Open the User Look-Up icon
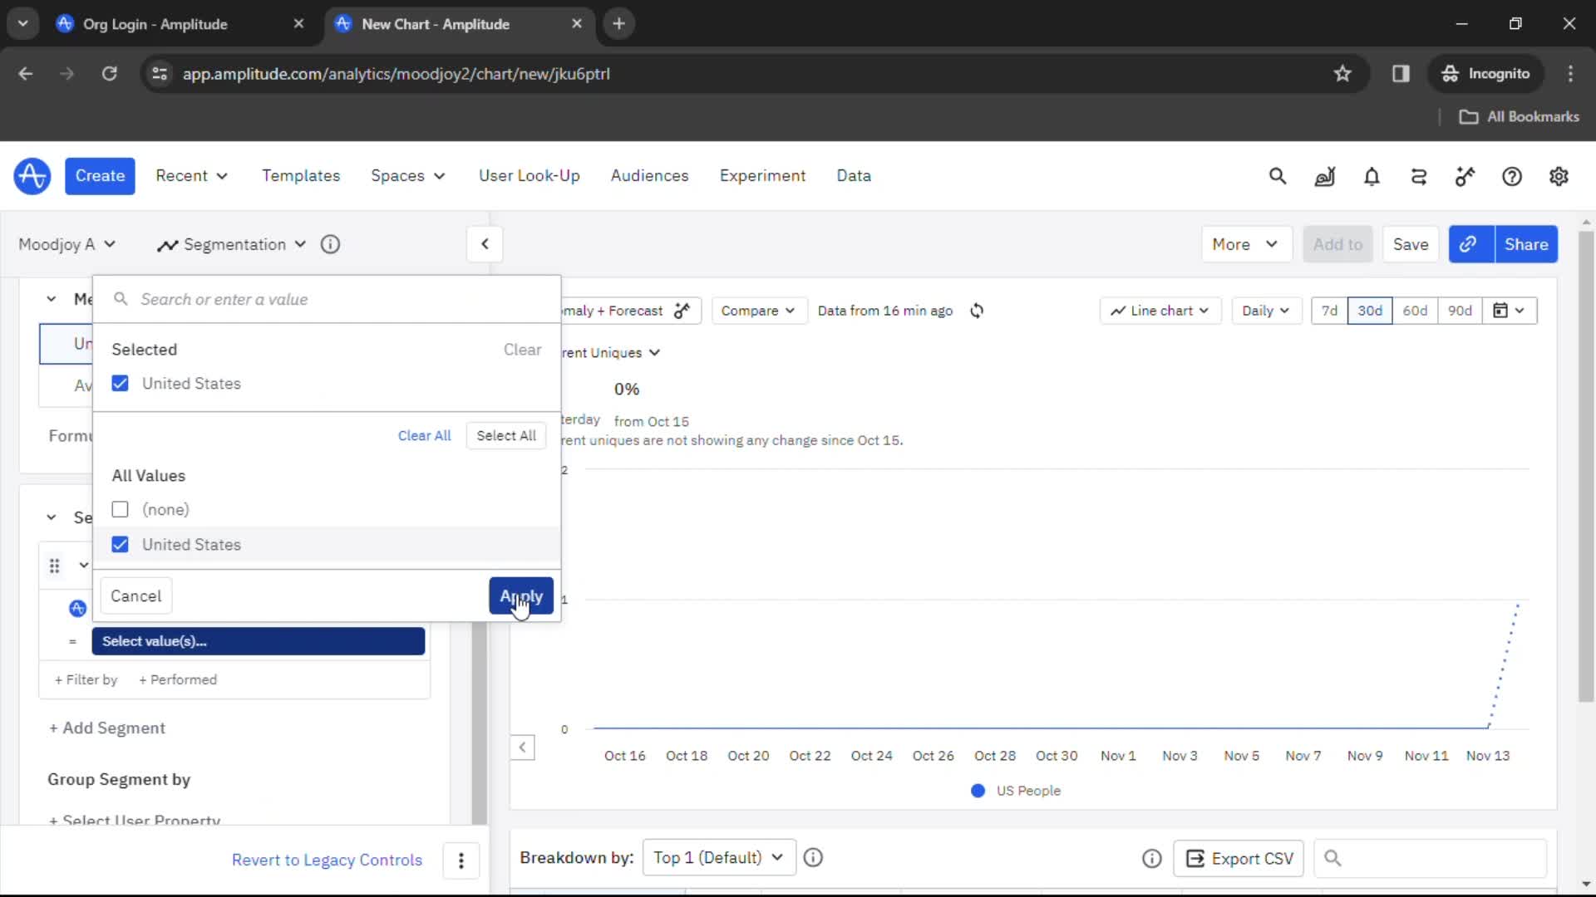This screenshot has width=1596, height=897. click(530, 175)
